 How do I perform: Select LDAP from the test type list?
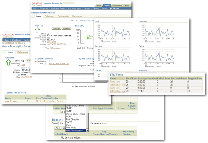click(69, 108)
